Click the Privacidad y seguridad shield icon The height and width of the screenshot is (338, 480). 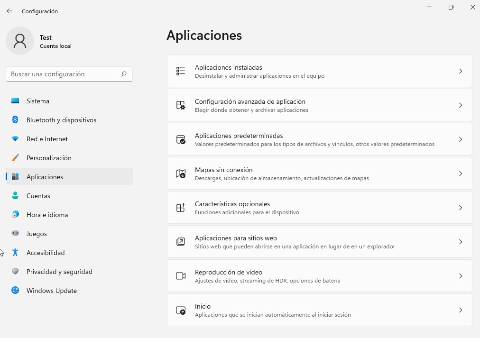point(15,272)
